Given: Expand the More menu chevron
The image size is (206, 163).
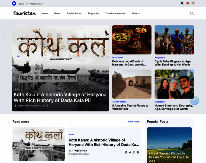Looking at the screenshot, I should tap(139, 14).
